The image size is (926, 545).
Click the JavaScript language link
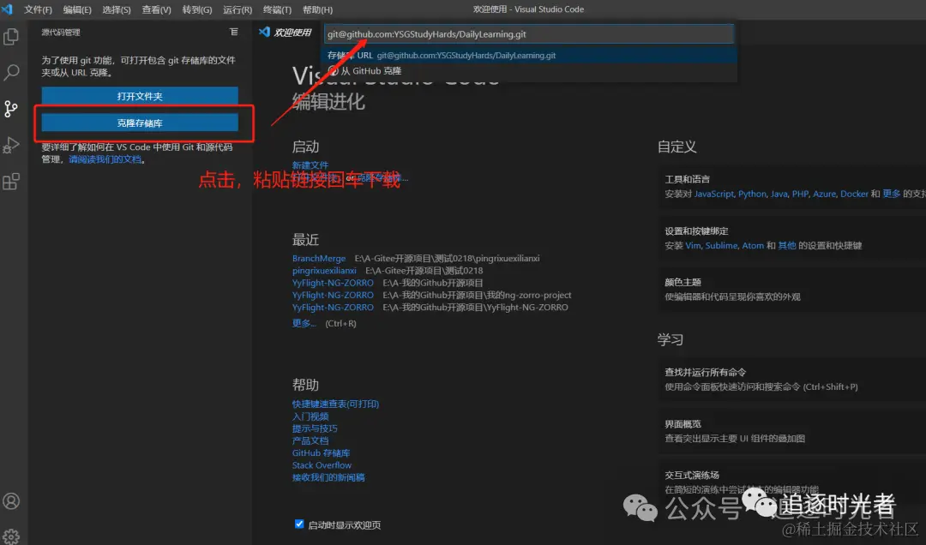(714, 195)
